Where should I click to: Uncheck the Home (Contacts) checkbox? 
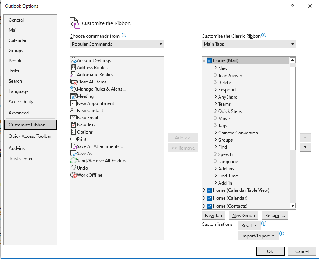tap(209, 206)
